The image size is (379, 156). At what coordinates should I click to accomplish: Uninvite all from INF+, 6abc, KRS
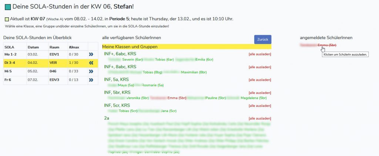click(260, 54)
